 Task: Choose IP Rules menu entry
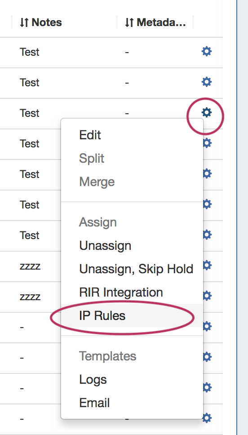(x=102, y=316)
